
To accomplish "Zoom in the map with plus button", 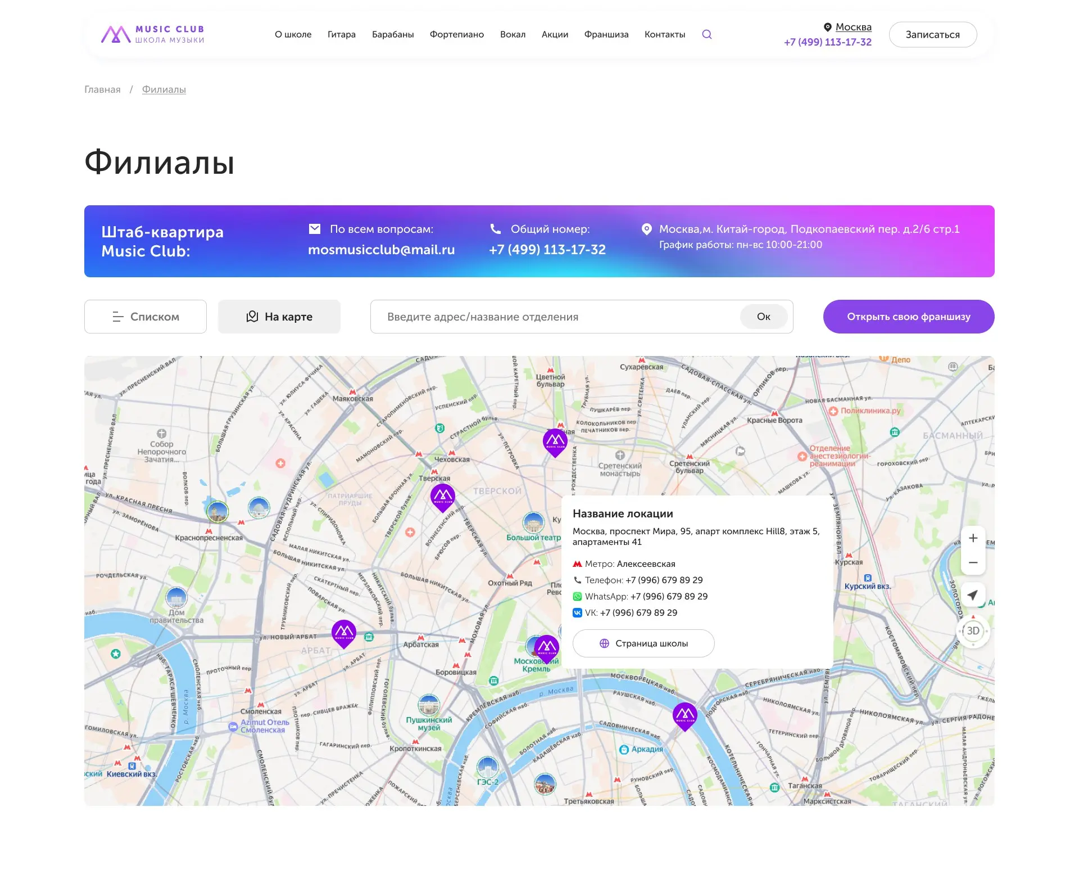I will pos(973,538).
